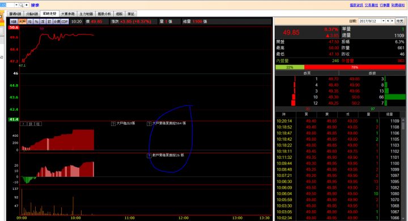Select the 10:18:52 trade row

tap(338, 127)
